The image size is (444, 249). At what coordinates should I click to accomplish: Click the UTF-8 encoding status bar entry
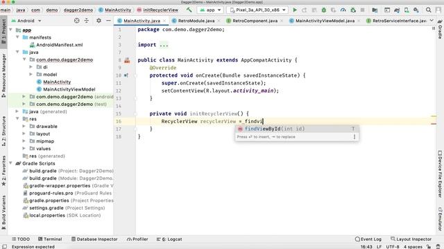click(x=393, y=246)
